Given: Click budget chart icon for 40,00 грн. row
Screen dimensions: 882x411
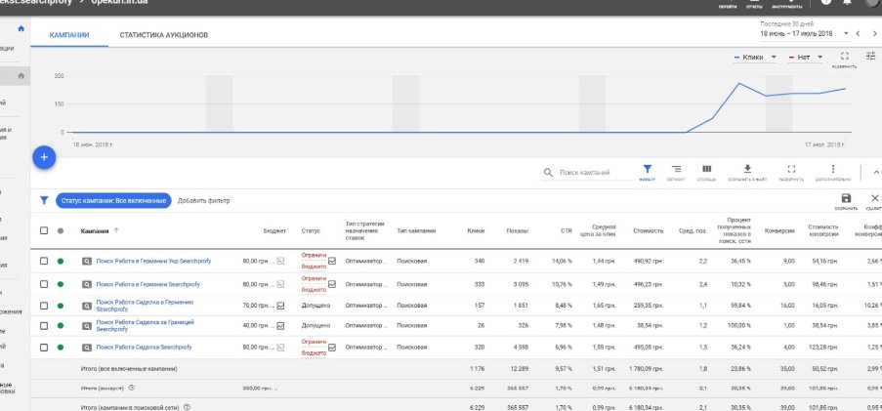Looking at the screenshot, I should click(x=280, y=325).
